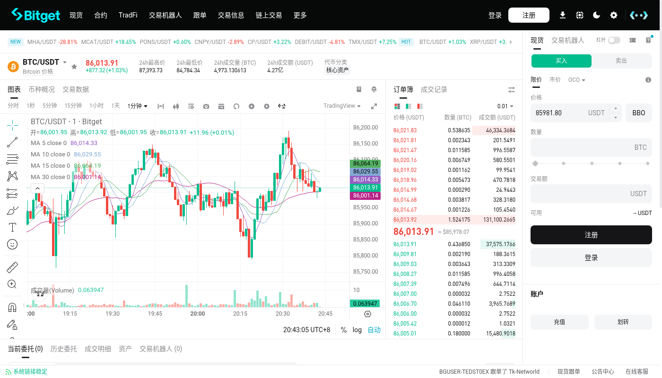
Task: Open the 跟单 copy trading menu
Action: coord(200,15)
